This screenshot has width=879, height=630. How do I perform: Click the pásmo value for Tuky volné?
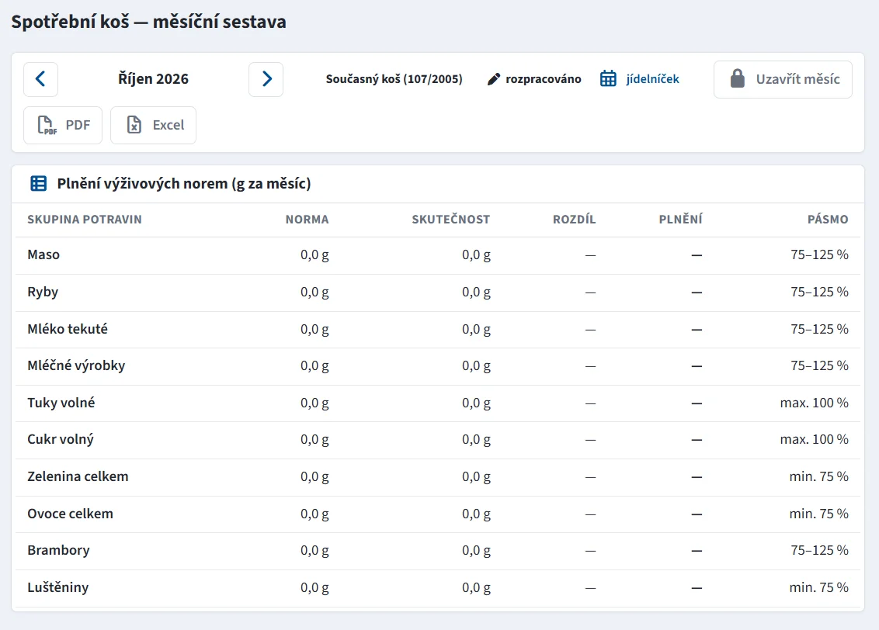[x=814, y=403]
